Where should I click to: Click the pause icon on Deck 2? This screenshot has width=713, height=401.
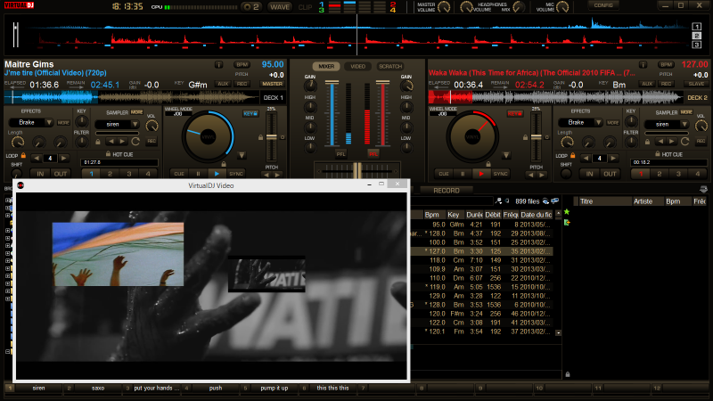coord(461,174)
